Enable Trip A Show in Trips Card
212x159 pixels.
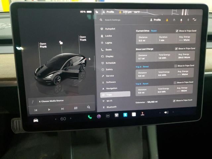176,66
